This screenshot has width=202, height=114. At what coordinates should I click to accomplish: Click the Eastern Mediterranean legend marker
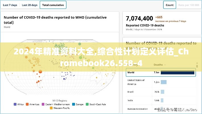tap(43, 104)
